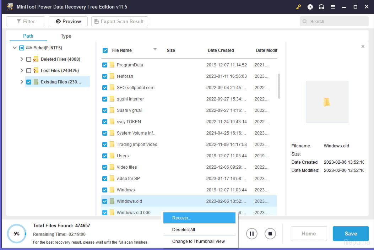Expand the Deleted Files node
The height and width of the screenshot is (250, 374).
[22, 59]
